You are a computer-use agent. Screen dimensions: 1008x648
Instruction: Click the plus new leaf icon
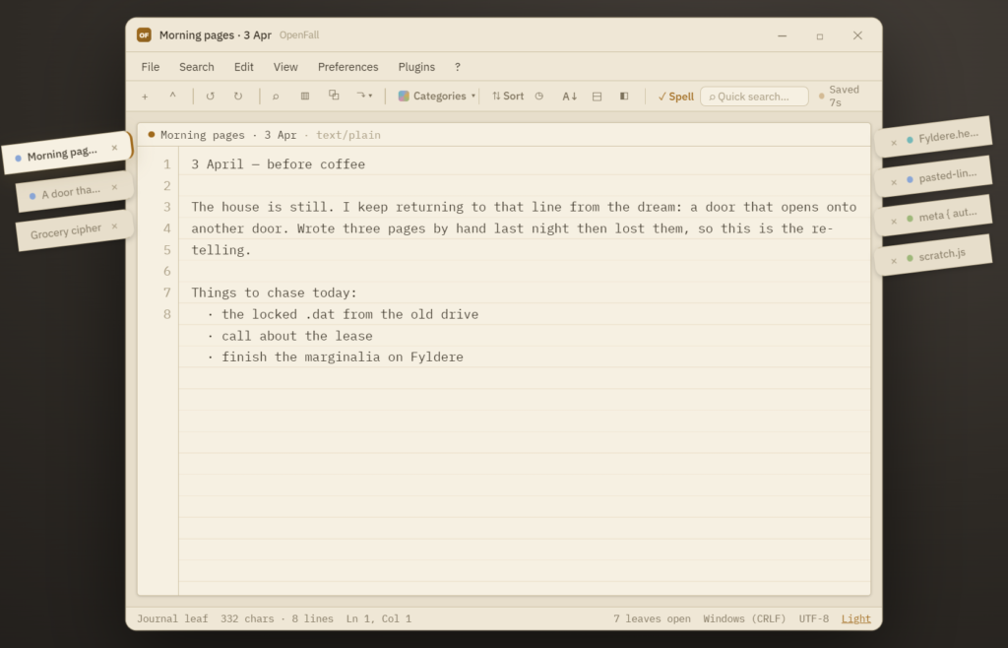pos(145,97)
